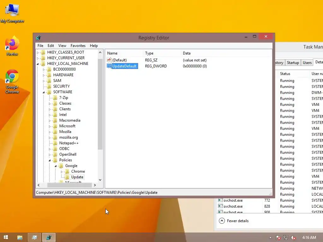
Task: Click the tree pane scroll up arrow
Action: click(x=100, y=52)
